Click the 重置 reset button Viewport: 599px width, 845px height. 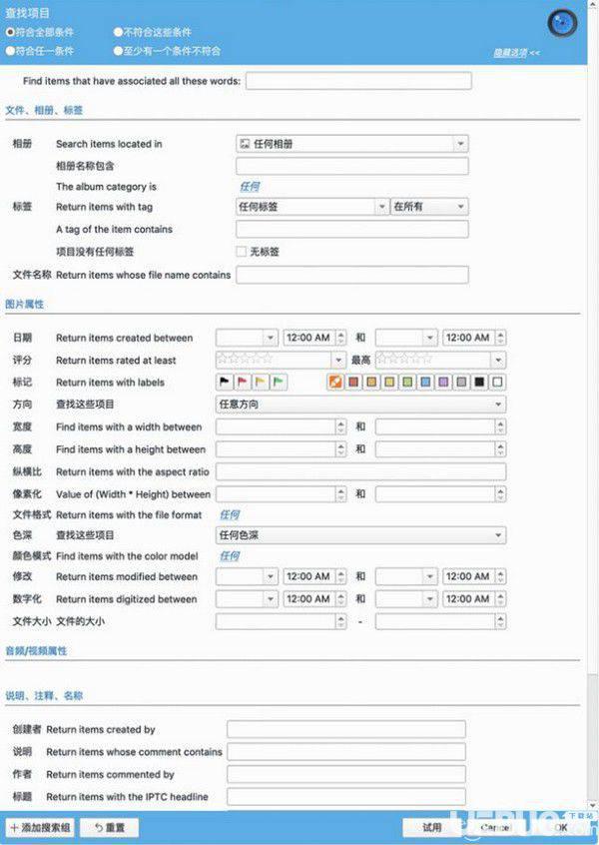coord(110,828)
